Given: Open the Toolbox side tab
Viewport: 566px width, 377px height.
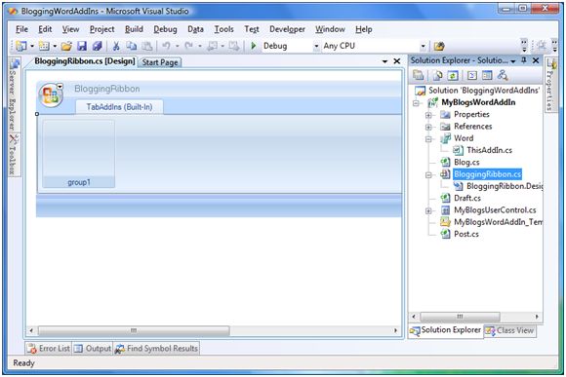Looking at the screenshot, I should [x=14, y=155].
